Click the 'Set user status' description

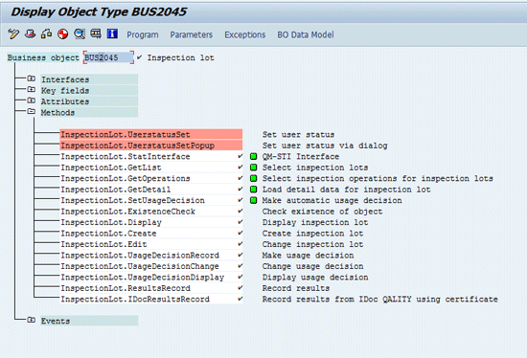point(298,135)
